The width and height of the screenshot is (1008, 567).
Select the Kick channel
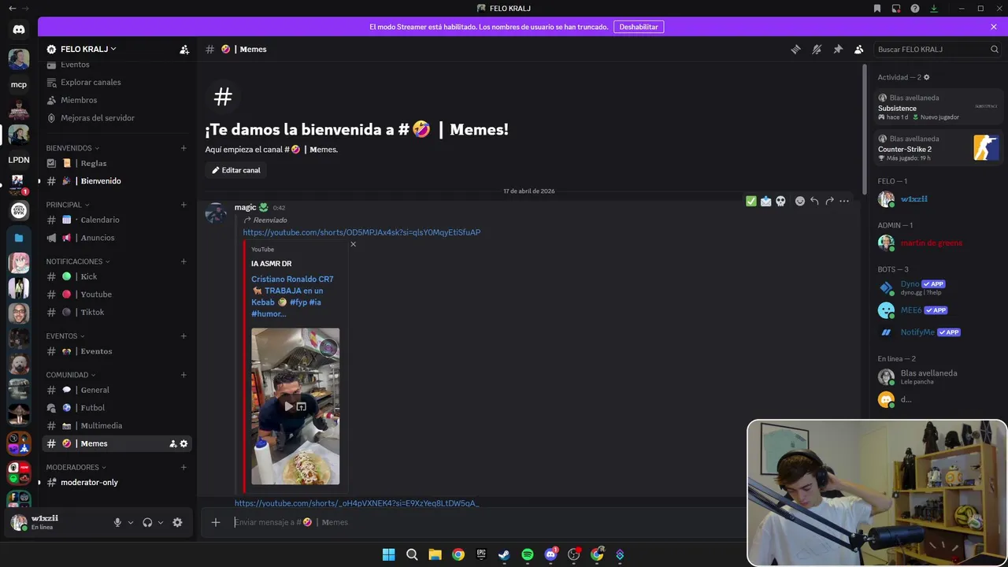coord(117,276)
